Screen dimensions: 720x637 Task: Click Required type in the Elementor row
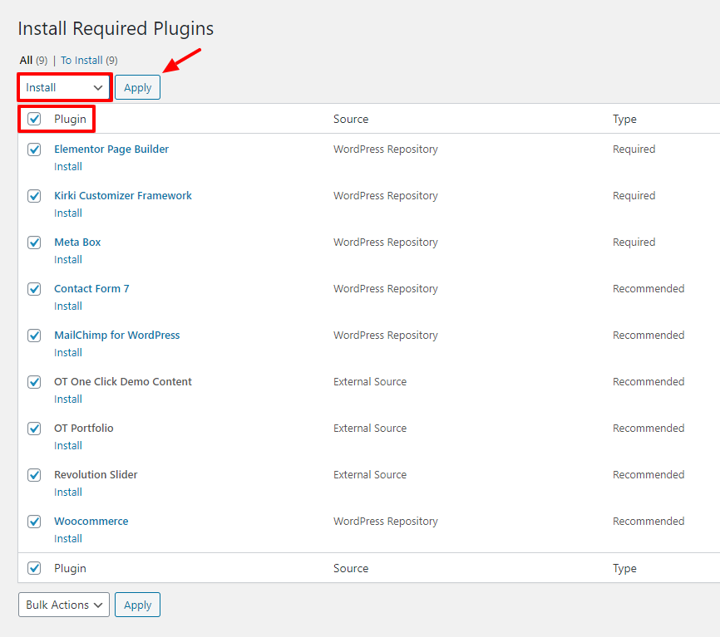pos(634,149)
